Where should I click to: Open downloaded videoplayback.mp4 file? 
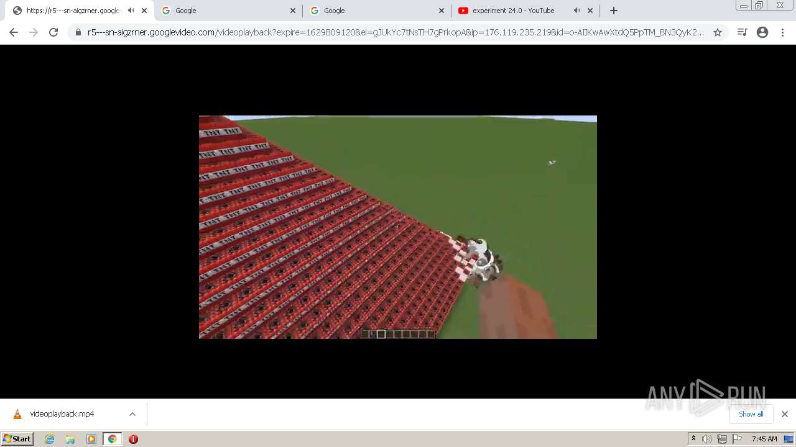click(62, 414)
